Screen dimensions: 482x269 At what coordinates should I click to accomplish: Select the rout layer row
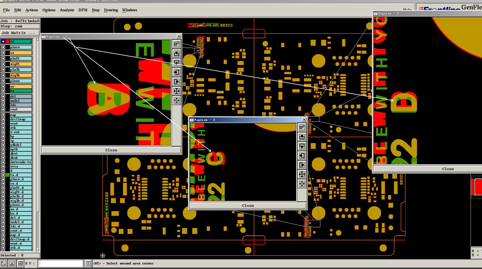coord(21,109)
